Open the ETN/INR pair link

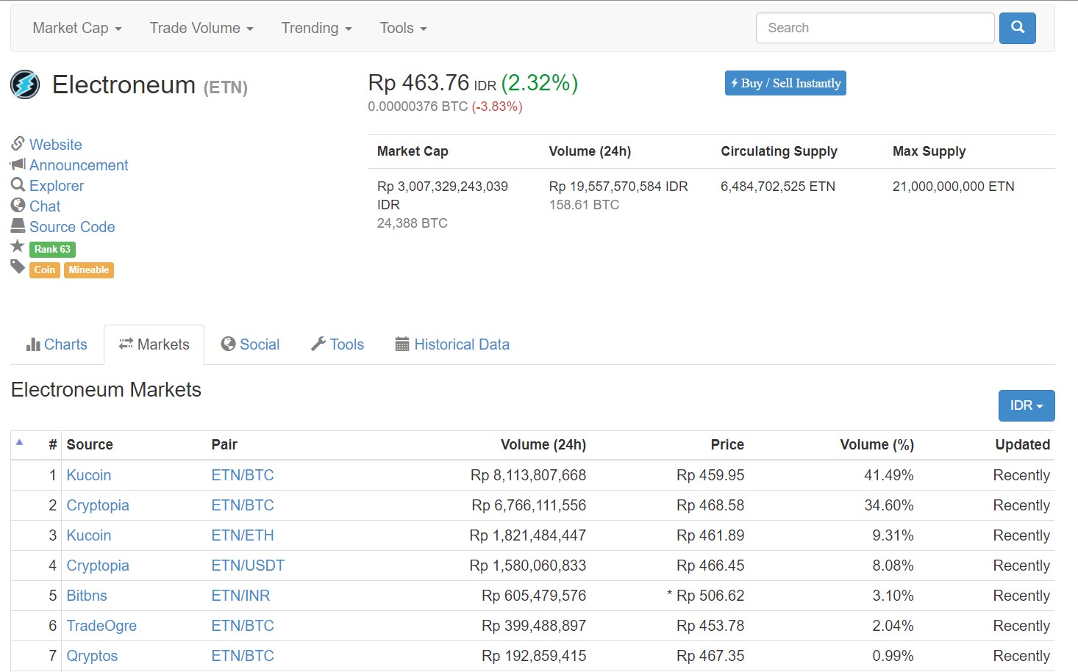(x=240, y=596)
